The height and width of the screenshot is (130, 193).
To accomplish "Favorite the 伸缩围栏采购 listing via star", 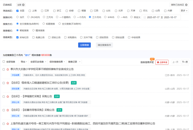I will click(x=8, y=97).
